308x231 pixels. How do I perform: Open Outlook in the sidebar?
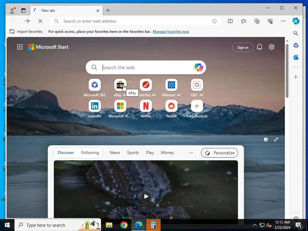click(296, 57)
